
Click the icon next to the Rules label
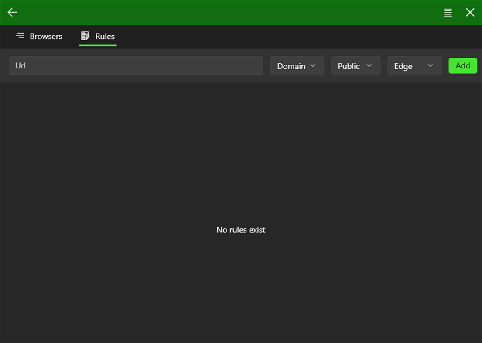coord(85,36)
